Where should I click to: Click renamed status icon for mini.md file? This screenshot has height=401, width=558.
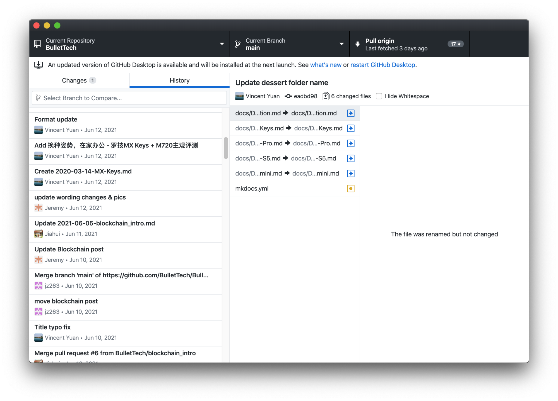[351, 173]
